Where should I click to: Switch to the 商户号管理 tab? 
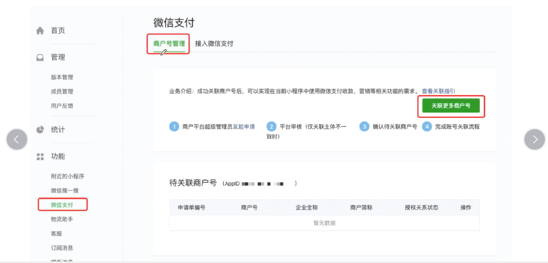pyautogui.click(x=169, y=44)
